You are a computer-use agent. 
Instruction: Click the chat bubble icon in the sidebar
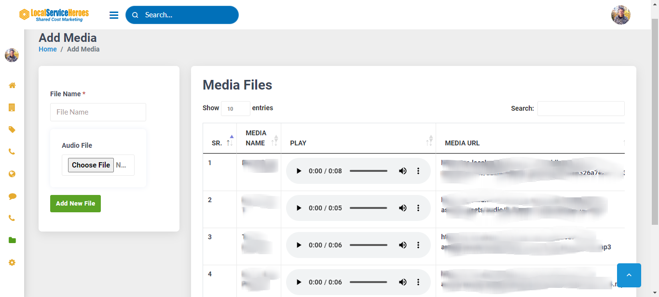tap(12, 196)
